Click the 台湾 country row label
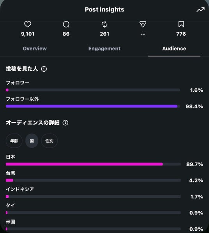This screenshot has height=233, width=209. click(x=11, y=173)
